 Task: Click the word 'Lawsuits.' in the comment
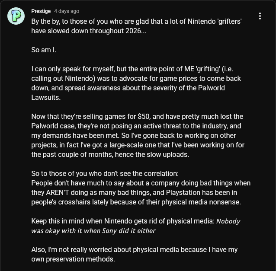(x=46, y=97)
